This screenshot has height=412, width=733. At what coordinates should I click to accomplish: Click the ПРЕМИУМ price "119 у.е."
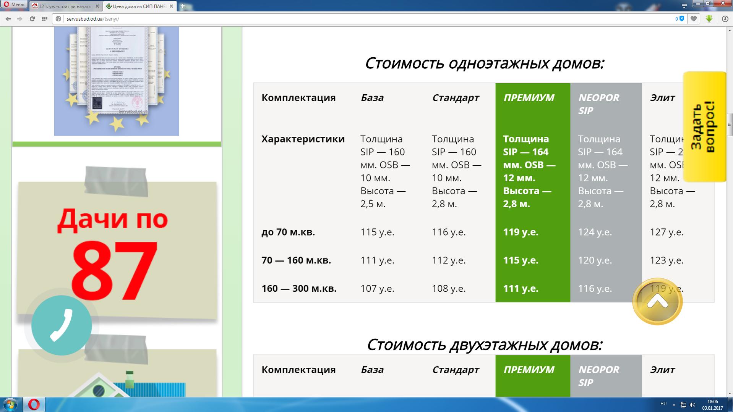click(x=521, y=232)
